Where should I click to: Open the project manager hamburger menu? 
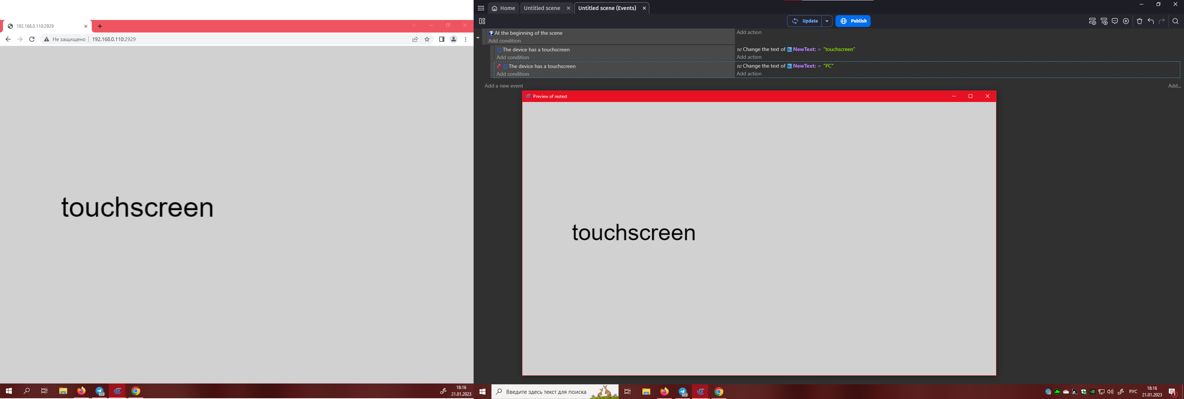click(481, 8)
